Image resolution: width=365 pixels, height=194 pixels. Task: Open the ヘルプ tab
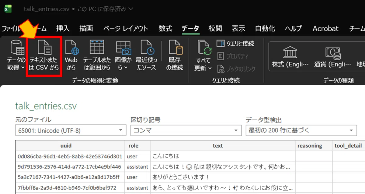click(294, 28)
